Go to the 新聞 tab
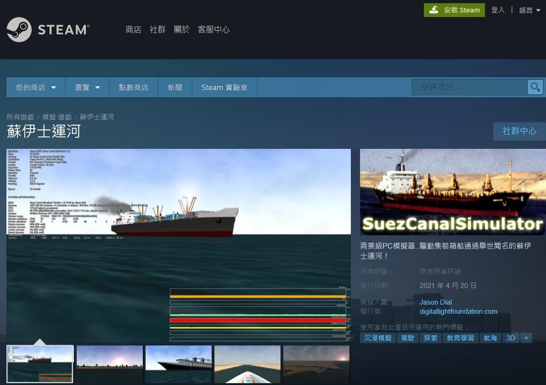The height and width of the screenshot is (385, 546). click(175, 87)
